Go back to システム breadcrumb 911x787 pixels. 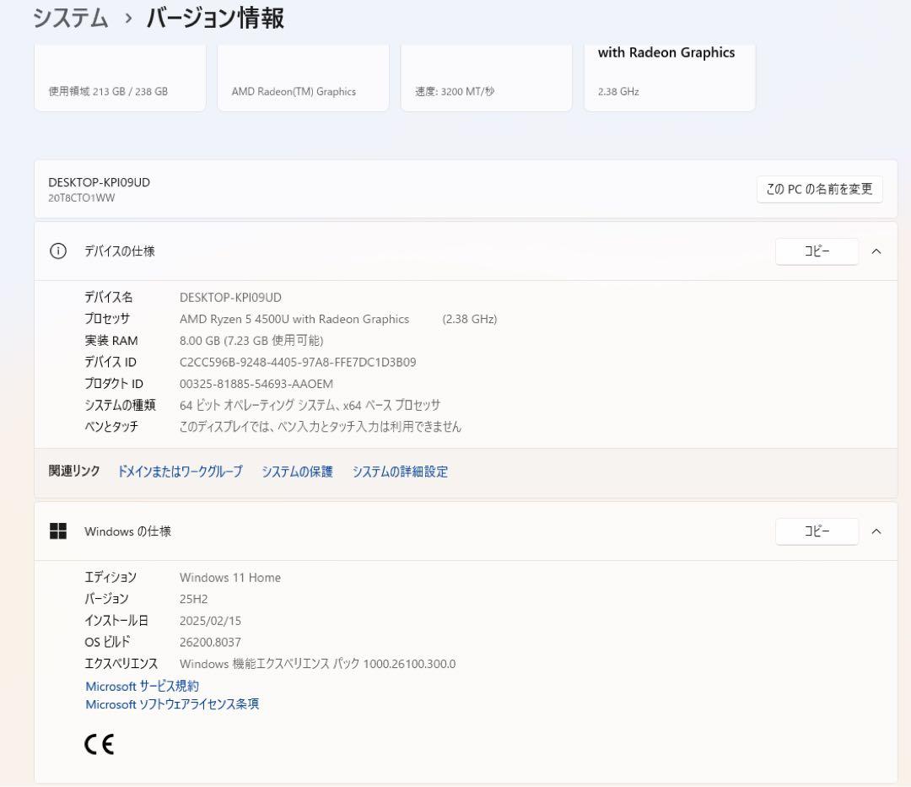pos(70,18)
